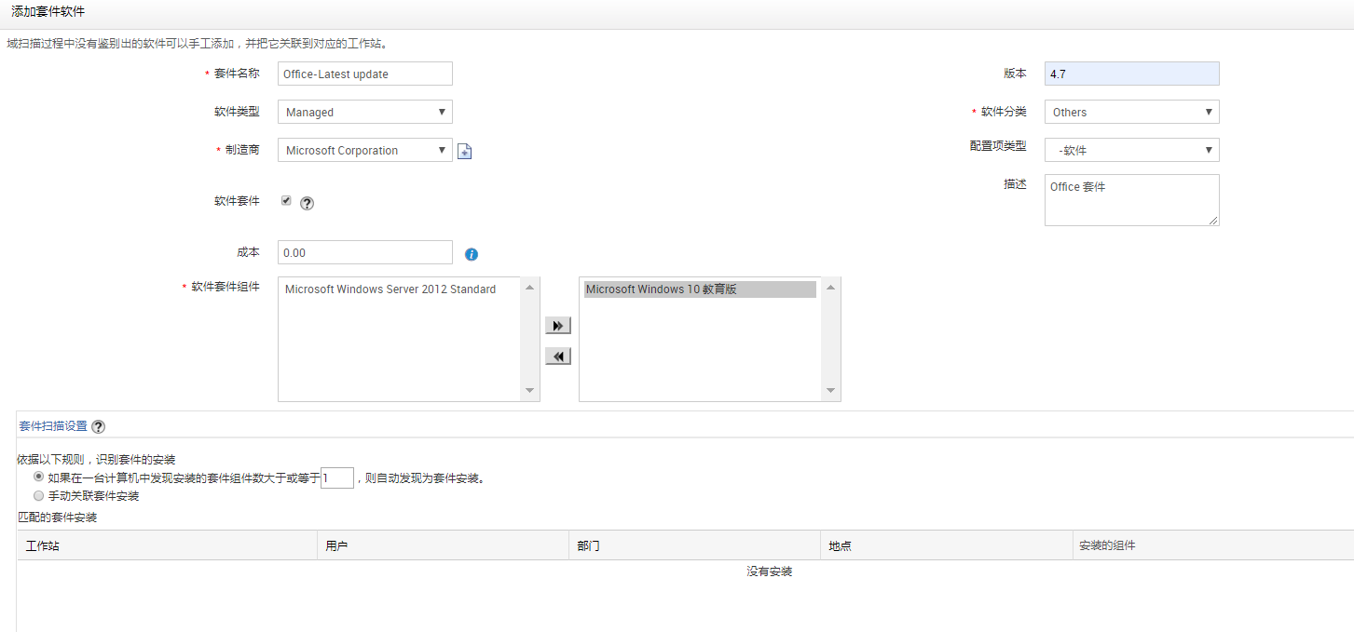Open the 配置项类型 dropdown
This screenshot has width=1354, height=632.
point(1131,150)
